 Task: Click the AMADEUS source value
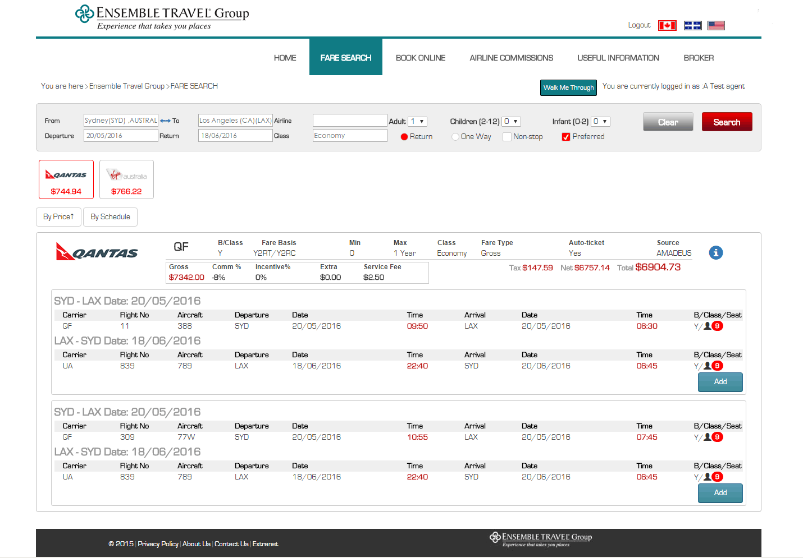[674, 253]
